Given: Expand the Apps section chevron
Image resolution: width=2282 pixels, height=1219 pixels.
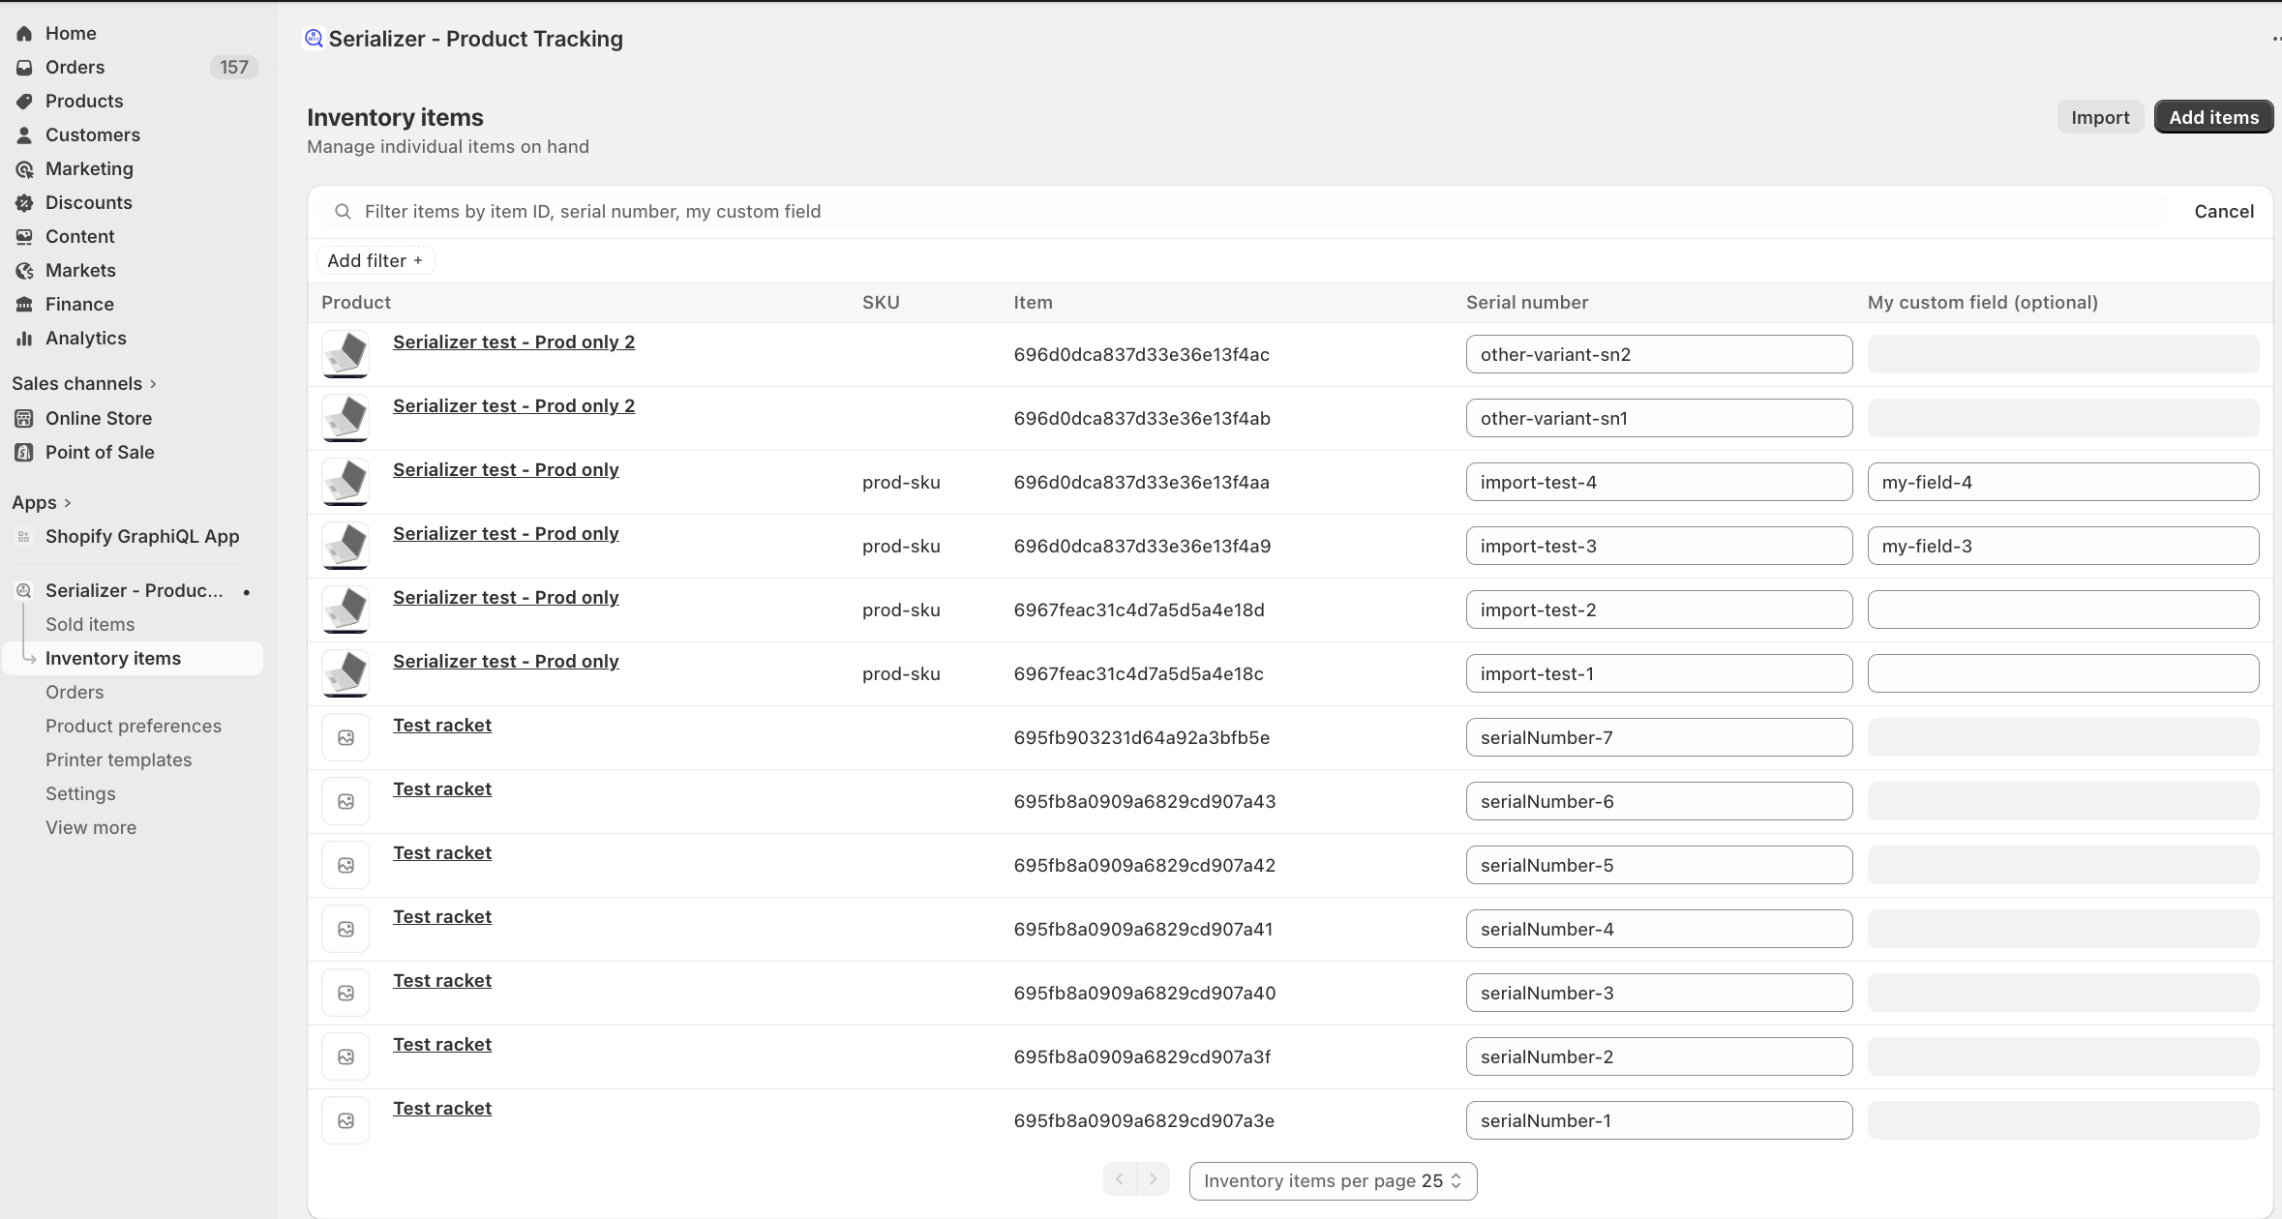Looking at the screenshot, I should tap(67, 503).
